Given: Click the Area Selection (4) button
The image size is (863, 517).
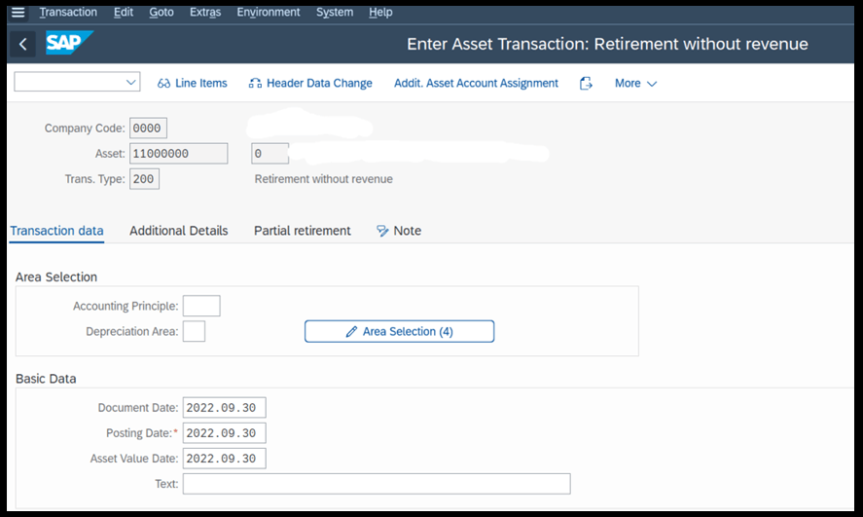Looking at the screenshot, I should tap(400, 331).
